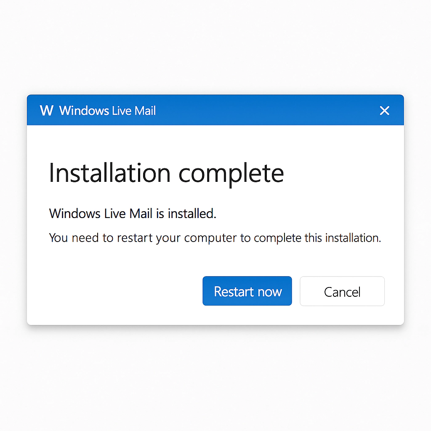Close the dialog with the X button
Screen dimensions: 431x431
(x=384, y=111)
